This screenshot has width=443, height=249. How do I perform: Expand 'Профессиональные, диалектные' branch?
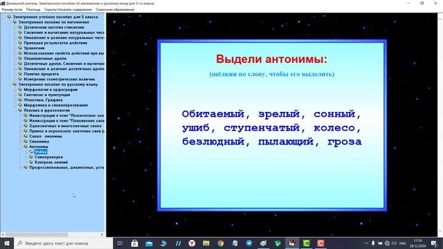point(21,167)
